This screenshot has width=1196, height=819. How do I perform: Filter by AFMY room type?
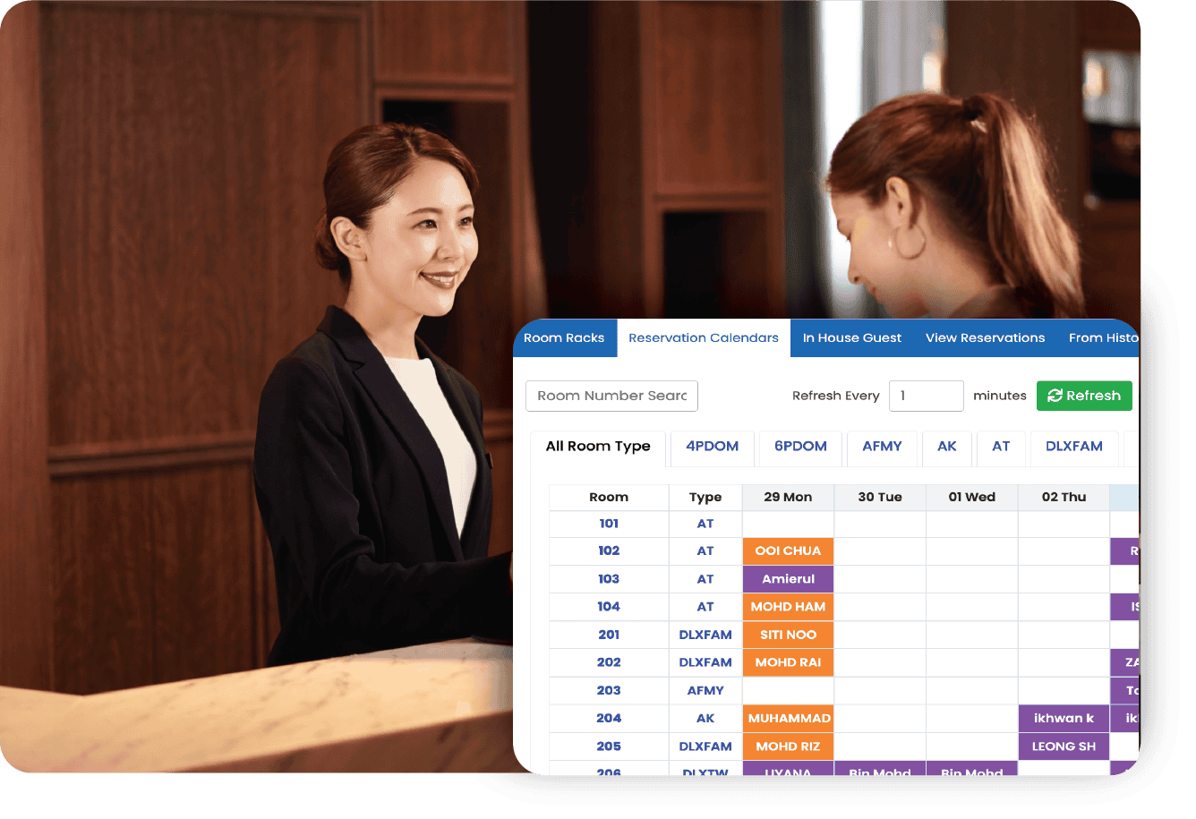pos(882,447)
